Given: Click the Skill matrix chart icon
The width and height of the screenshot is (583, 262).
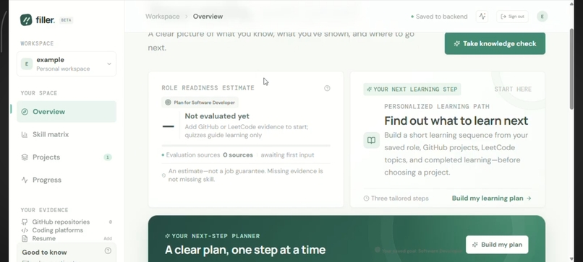Looking at the screenshot, I should coord(25,135).
